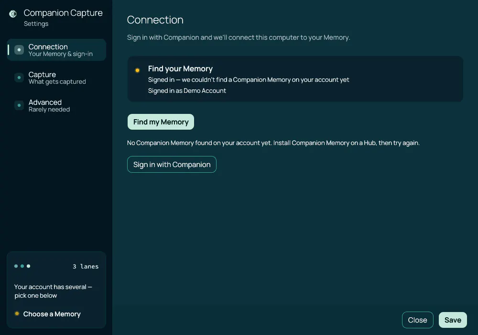Click the 'Connection' page heading
Screen dimensions: 478x335
coord(155,20)
